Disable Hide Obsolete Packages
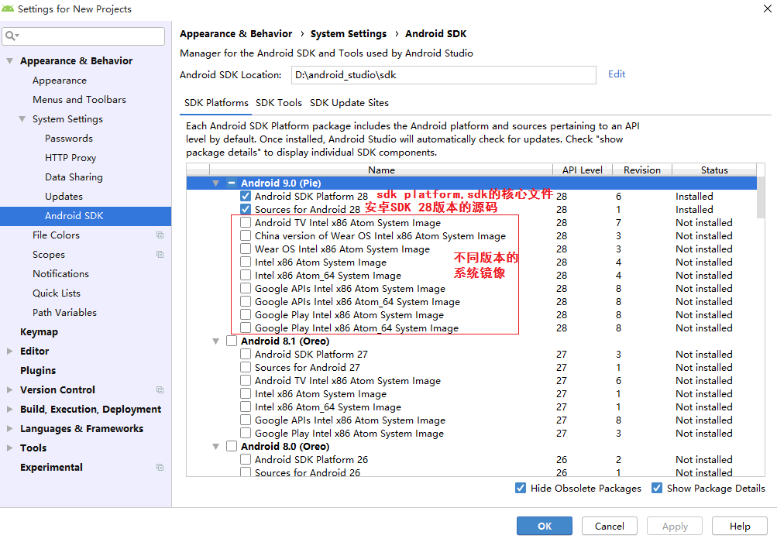This screenshot has height=542, width=777. (521, 488)
